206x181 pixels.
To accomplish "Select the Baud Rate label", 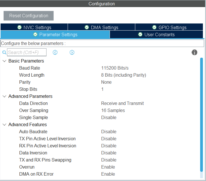I will coord(30,68).
